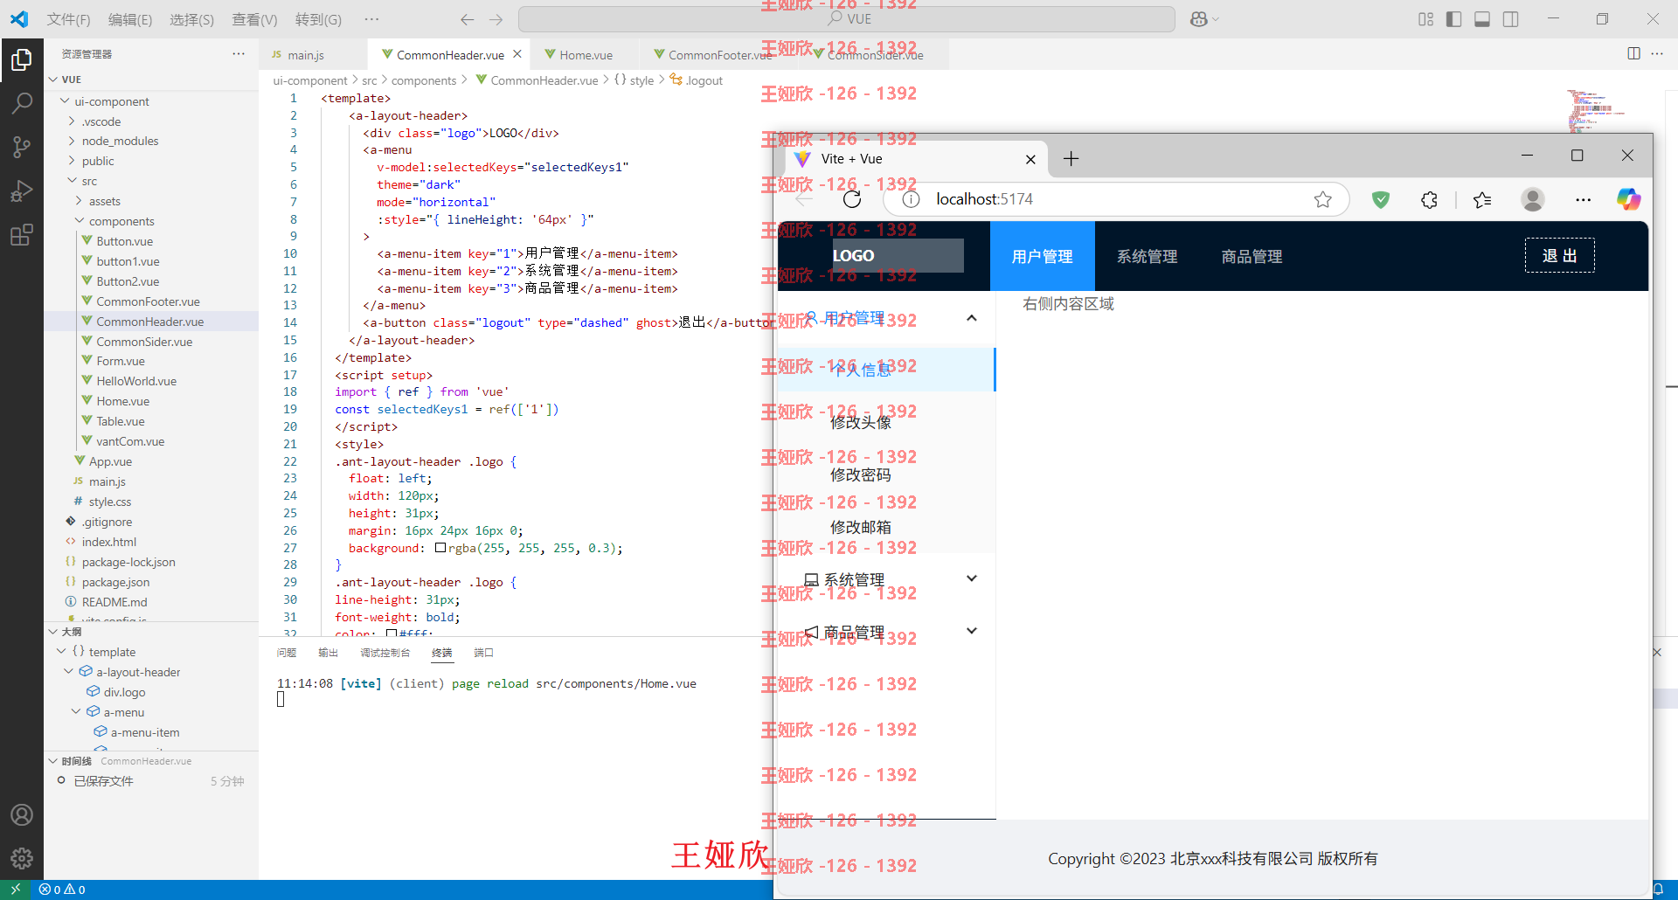The width and height of the screenshot is (1678, 900).
Task: Open the Extensions view
Action: click(22, 234)
